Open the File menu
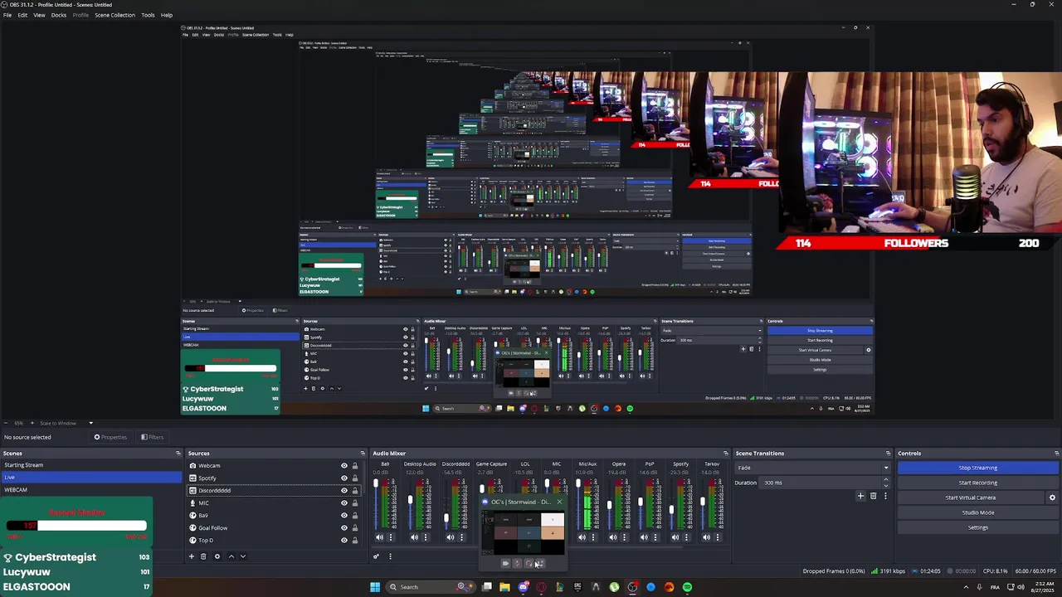This screenshot has height=597, width=1062. point(7,15)
